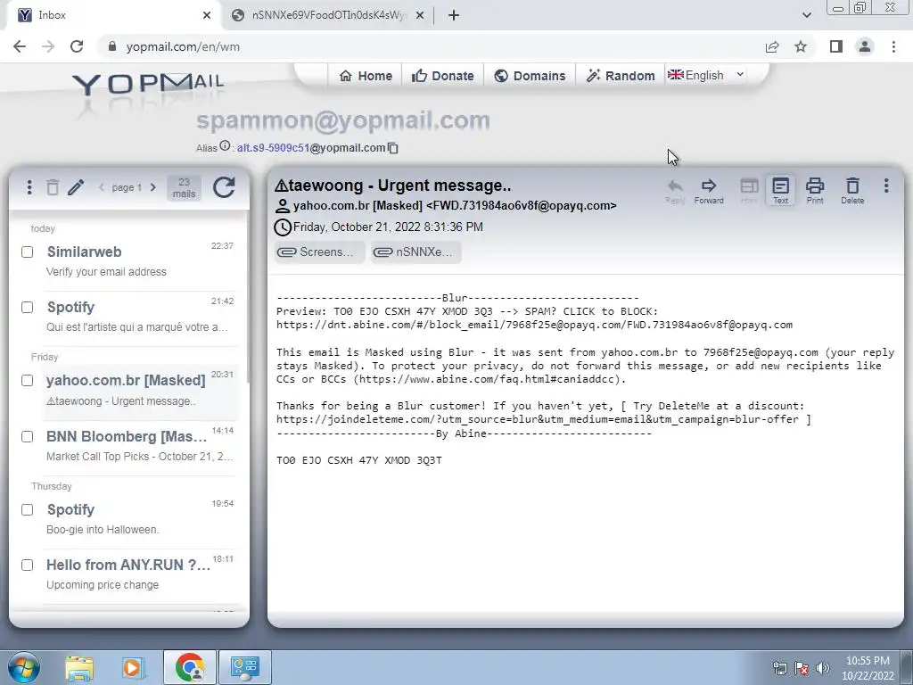
Task: Delete the open email
Action: [852, 191]
